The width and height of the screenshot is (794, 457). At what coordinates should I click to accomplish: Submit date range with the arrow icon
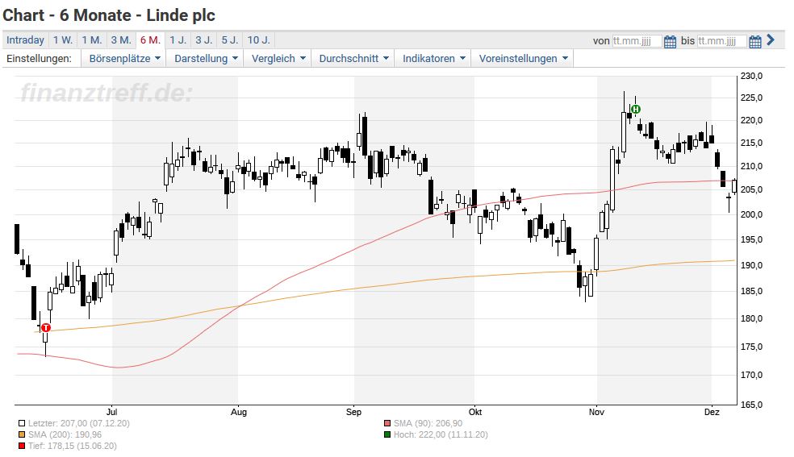[x=771, y=40]
